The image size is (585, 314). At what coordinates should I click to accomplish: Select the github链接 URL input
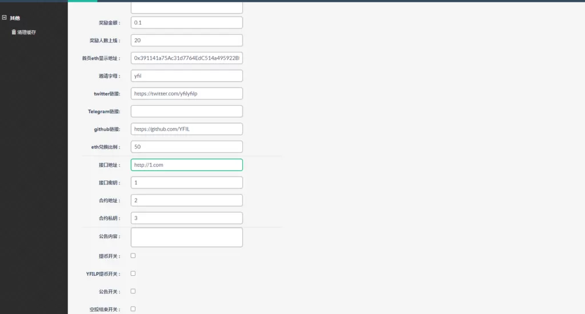[186, 129]
